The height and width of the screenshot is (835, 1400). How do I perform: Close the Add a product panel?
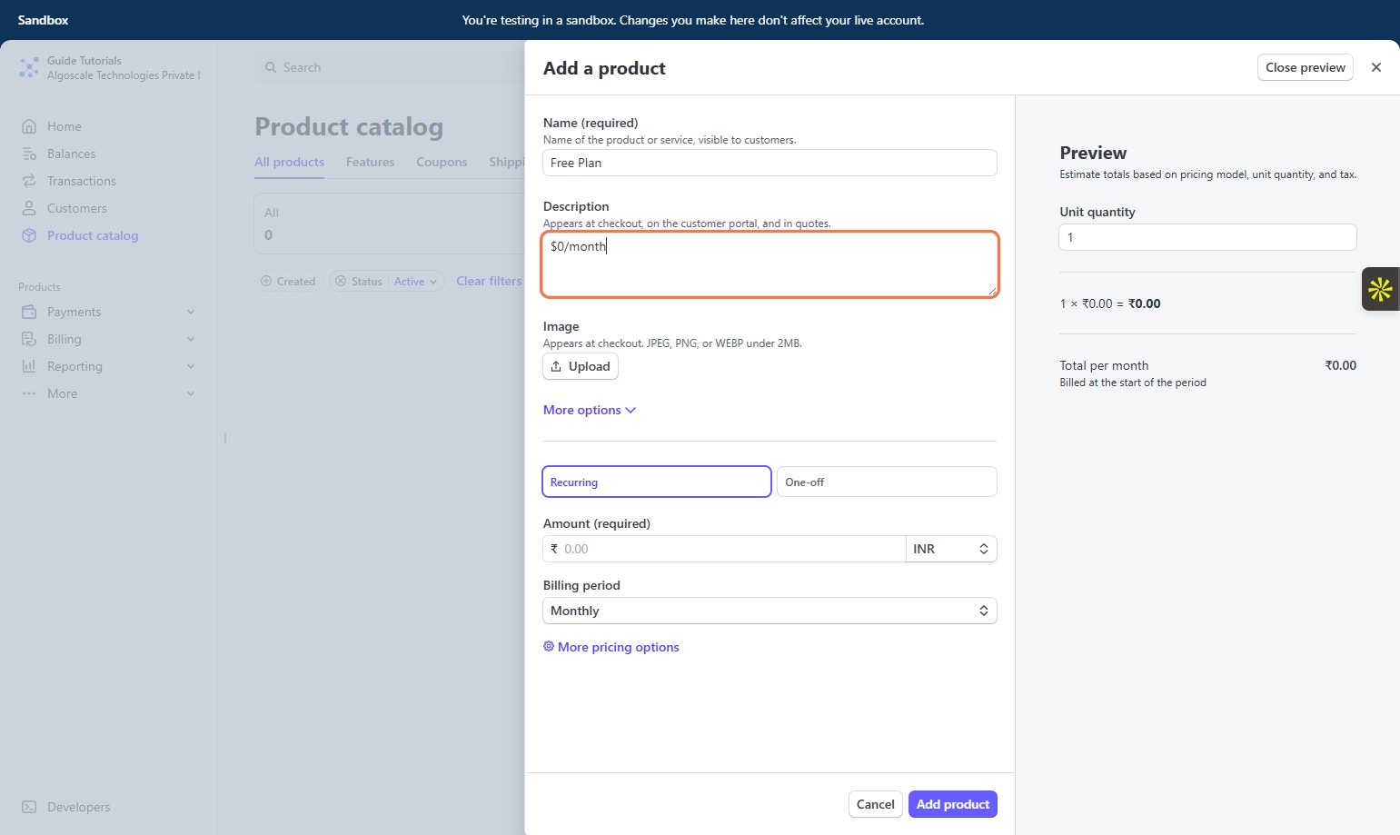coord(1376,67)
